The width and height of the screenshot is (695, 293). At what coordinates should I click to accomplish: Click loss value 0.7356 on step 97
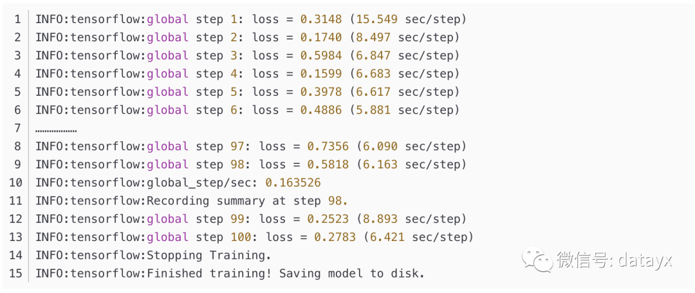tap(328, 146)
